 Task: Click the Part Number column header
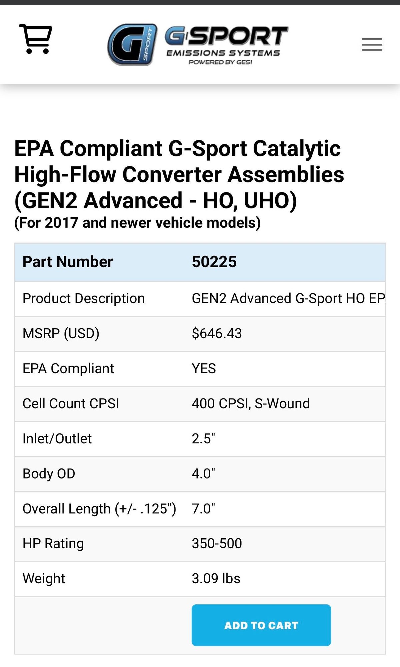(68, 262)
